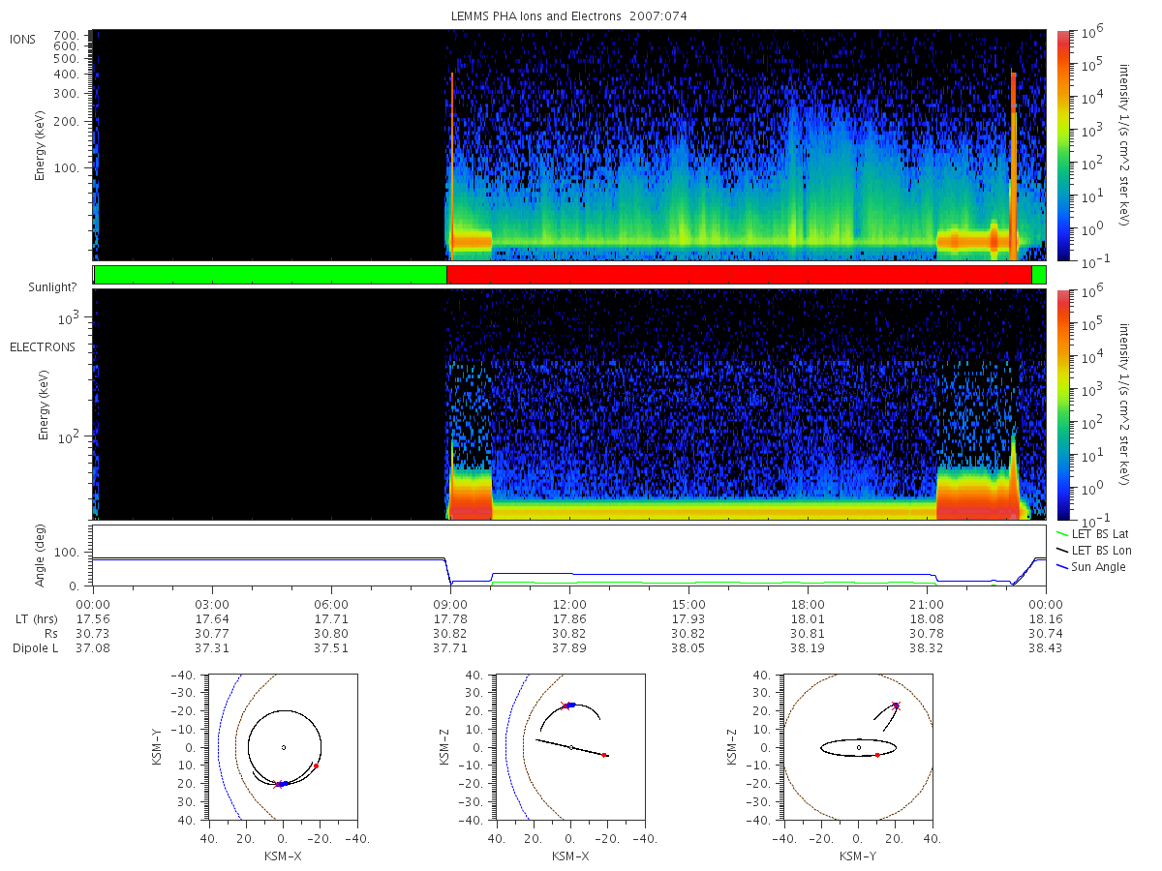1162x871 pixels.
Task: Click the '18:00' time axis label
Action: 808,603
